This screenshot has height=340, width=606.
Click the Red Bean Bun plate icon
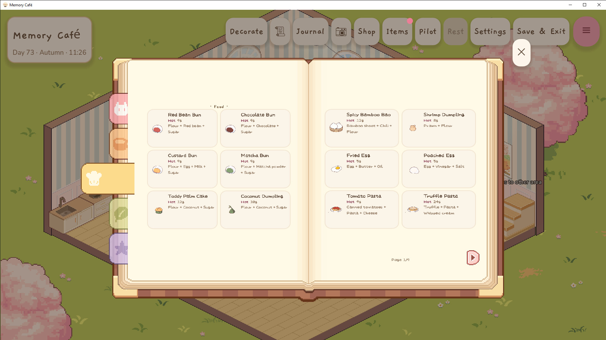(x=157, y=129)
